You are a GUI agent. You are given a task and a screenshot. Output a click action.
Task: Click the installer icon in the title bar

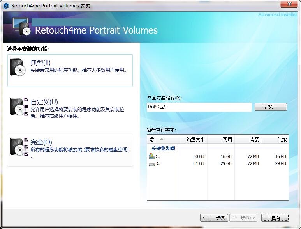coord(6,6)
